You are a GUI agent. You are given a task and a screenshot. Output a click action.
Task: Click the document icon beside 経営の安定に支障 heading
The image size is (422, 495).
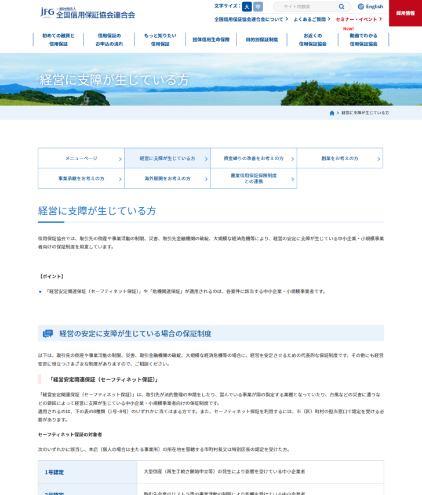tap(48, 333)
